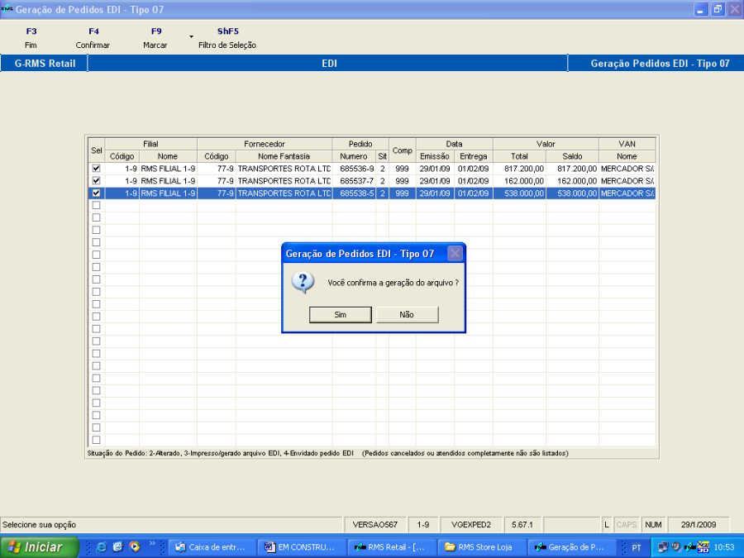Choose F3 Fim toolbar command
744x558 pixels.
coord(31,38)
